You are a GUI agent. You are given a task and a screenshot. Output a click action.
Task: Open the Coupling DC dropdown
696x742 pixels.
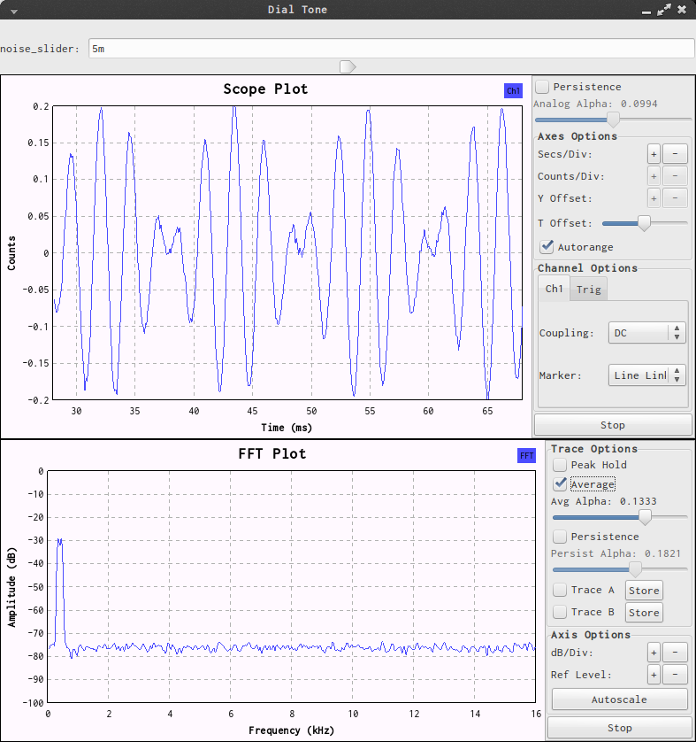click(646, 333)
